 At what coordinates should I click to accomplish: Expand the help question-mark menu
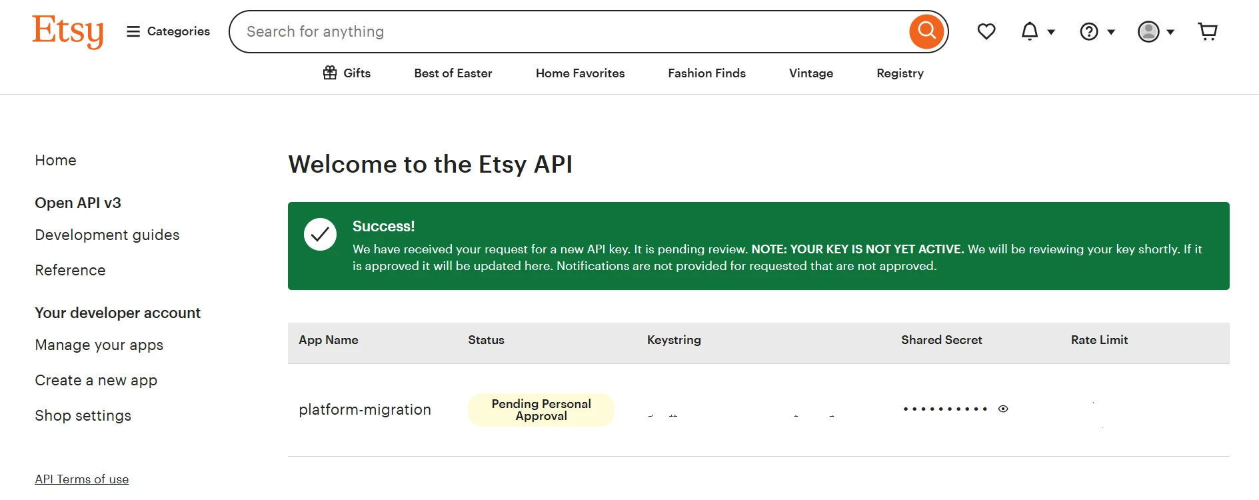[x=1097, y=31]
